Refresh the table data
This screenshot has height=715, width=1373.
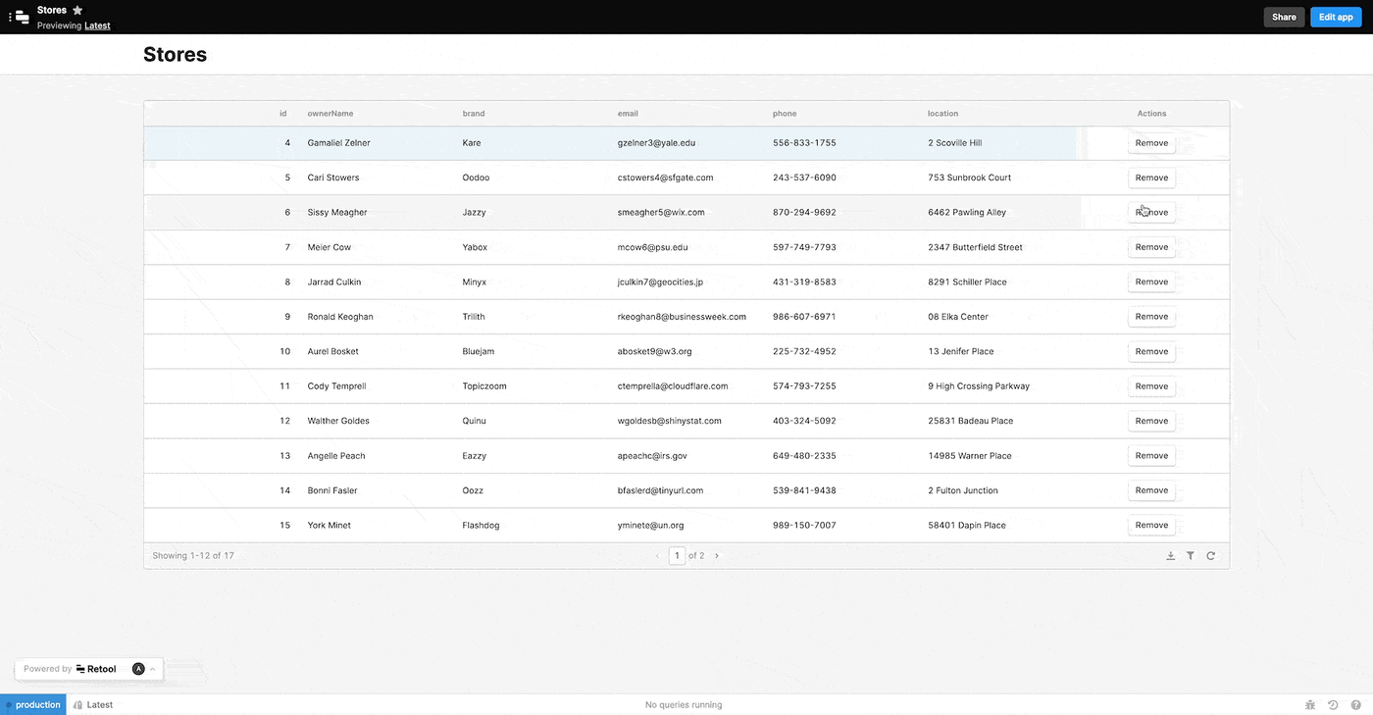1211,556
